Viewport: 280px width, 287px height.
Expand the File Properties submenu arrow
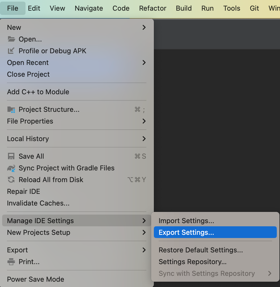(x=144, y=121)
